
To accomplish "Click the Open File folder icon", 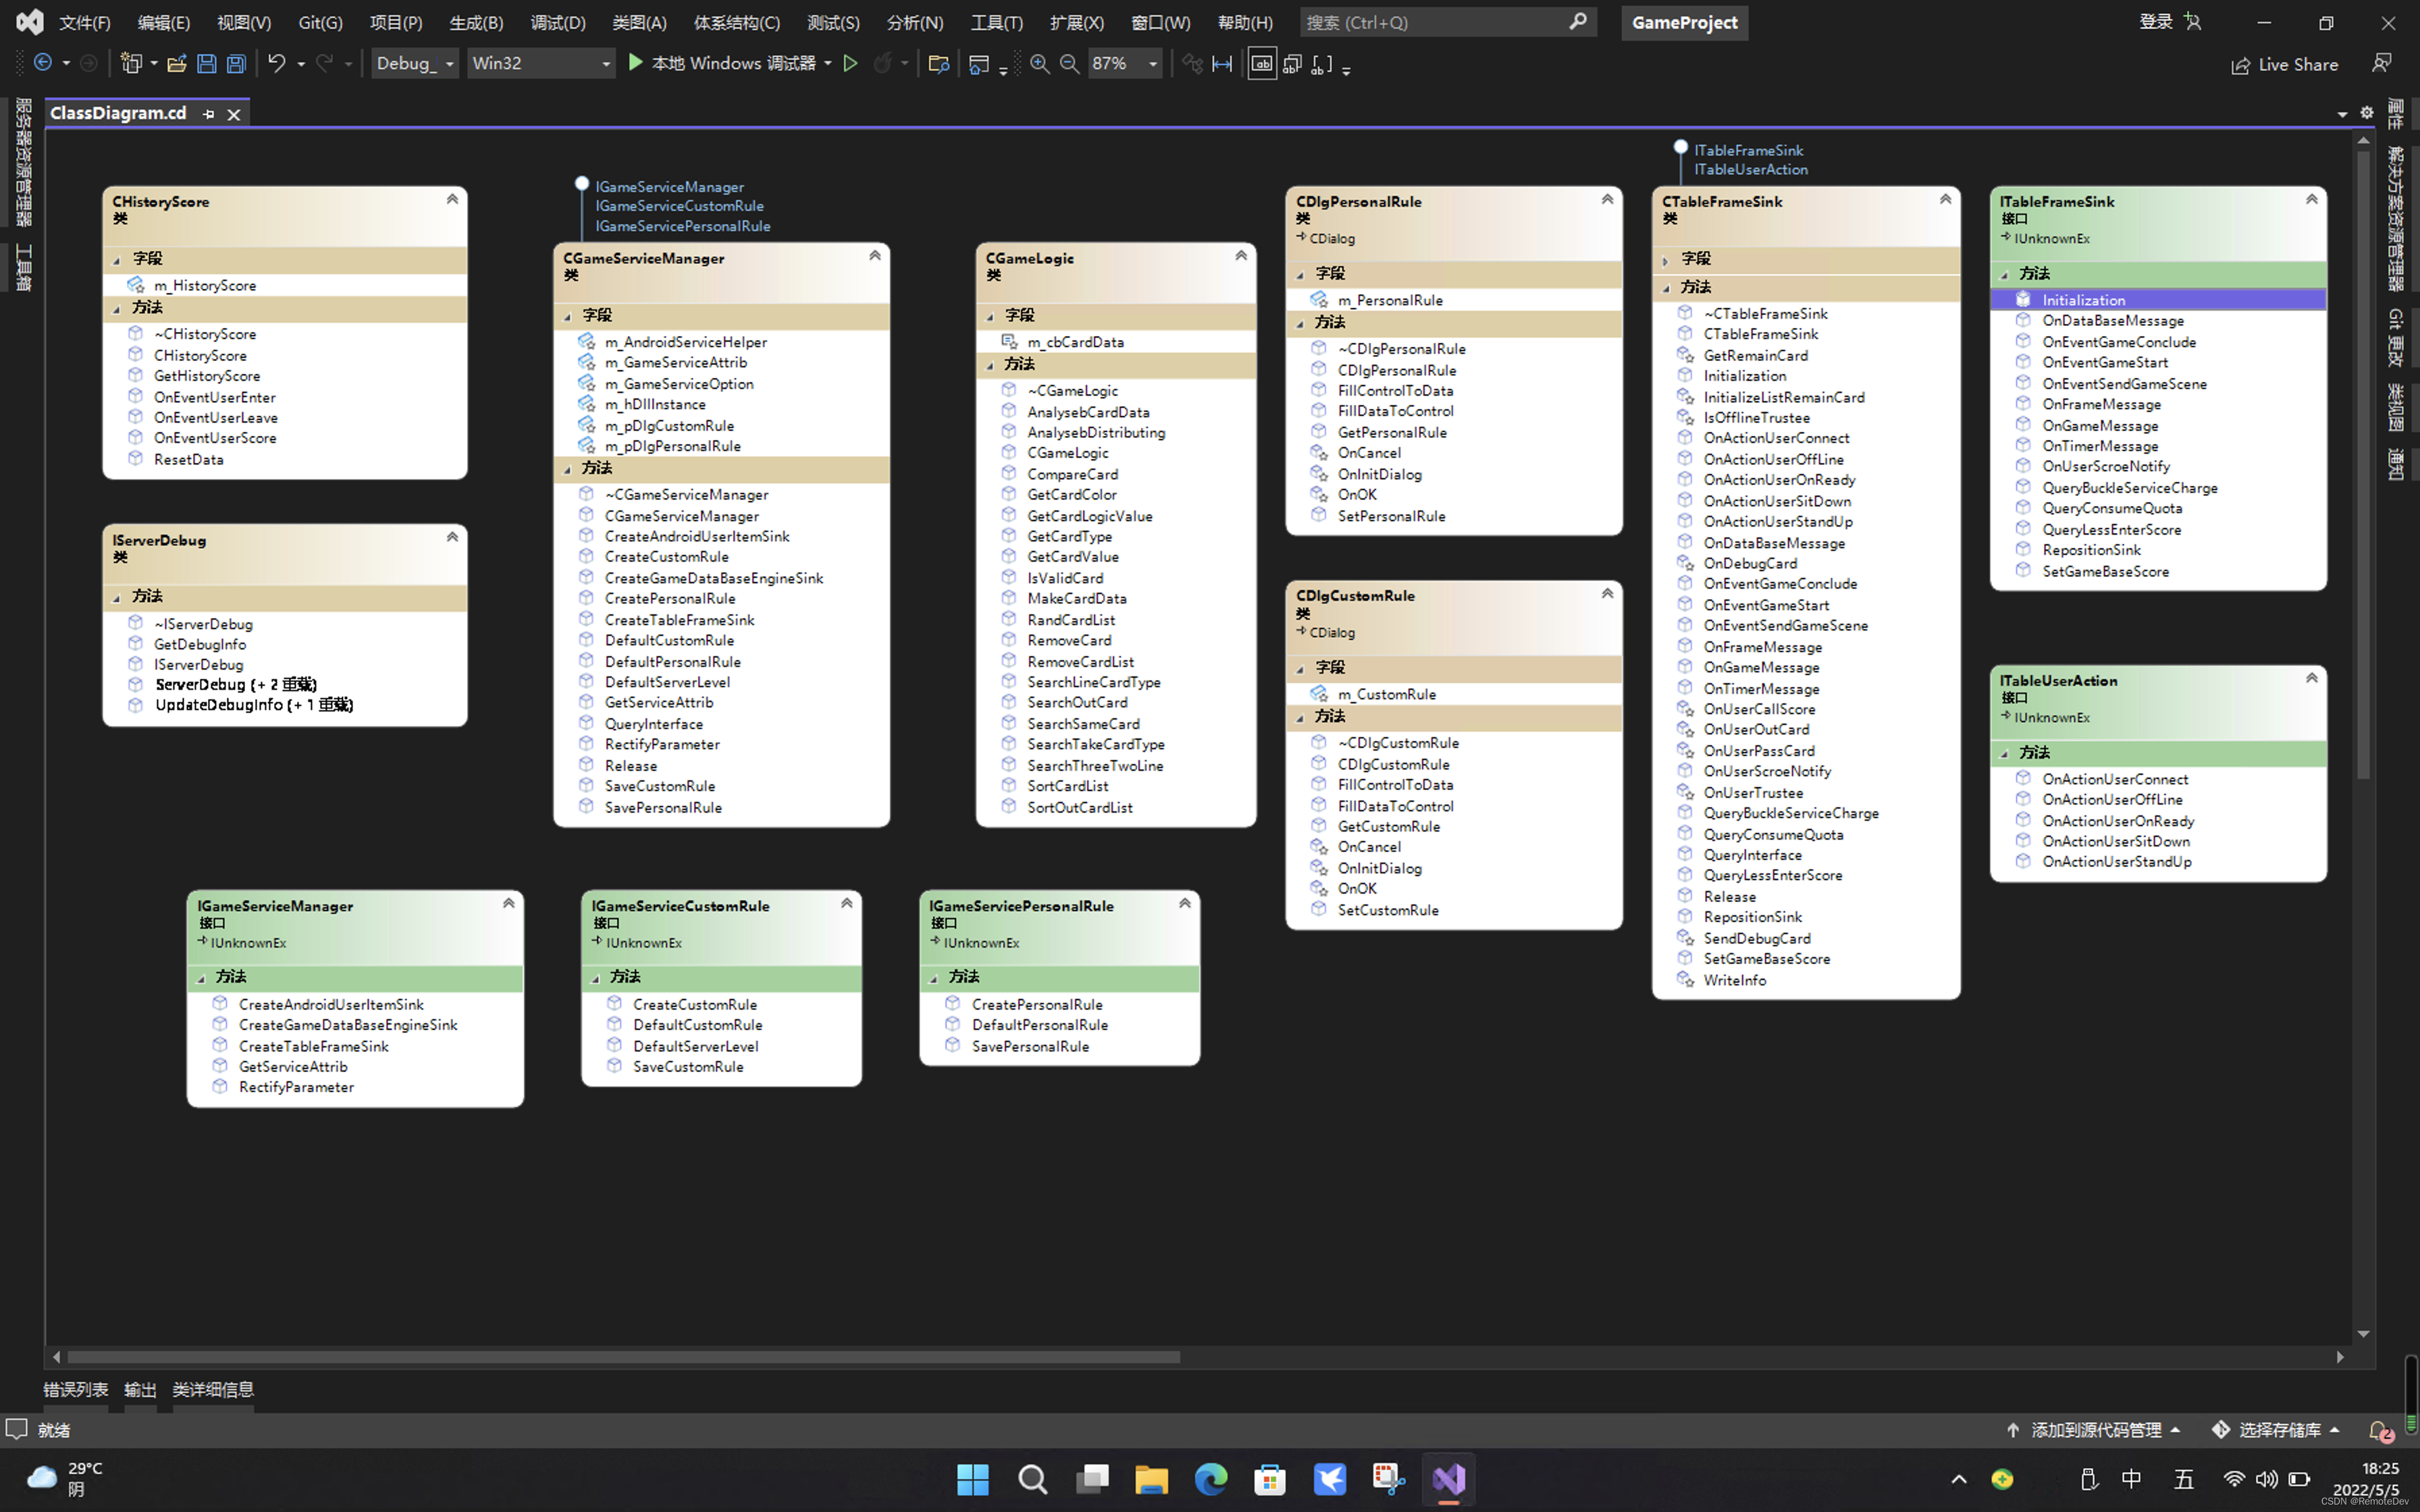I will [x=177, y=64].
